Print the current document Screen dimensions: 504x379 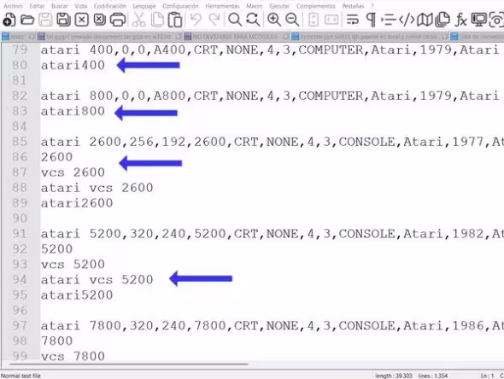tap(118, 20)
